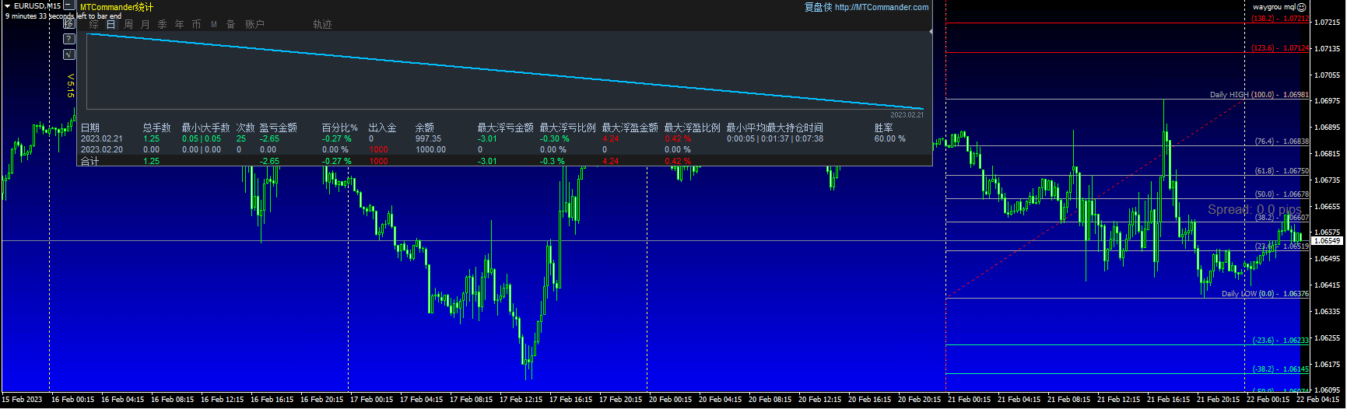This screenshot has width=1347, height=409.
Task: Select the 2023.02.20 date row
Action: point(101,149)
